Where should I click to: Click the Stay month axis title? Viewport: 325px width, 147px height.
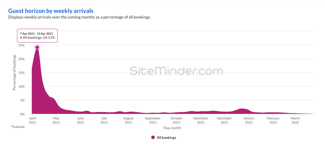(172, 128)
